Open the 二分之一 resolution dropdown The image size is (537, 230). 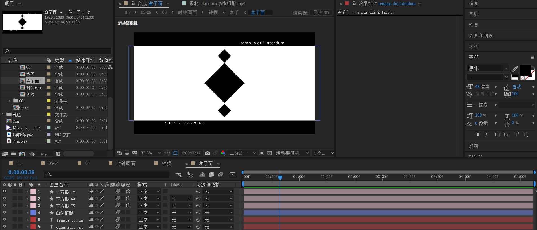(242, 153)
